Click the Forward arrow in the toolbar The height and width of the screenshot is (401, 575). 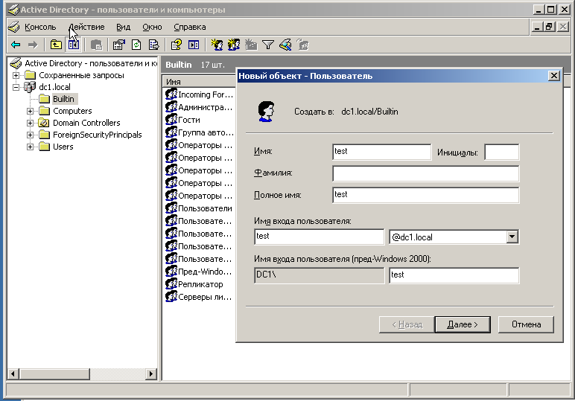[x=33, y=45]
